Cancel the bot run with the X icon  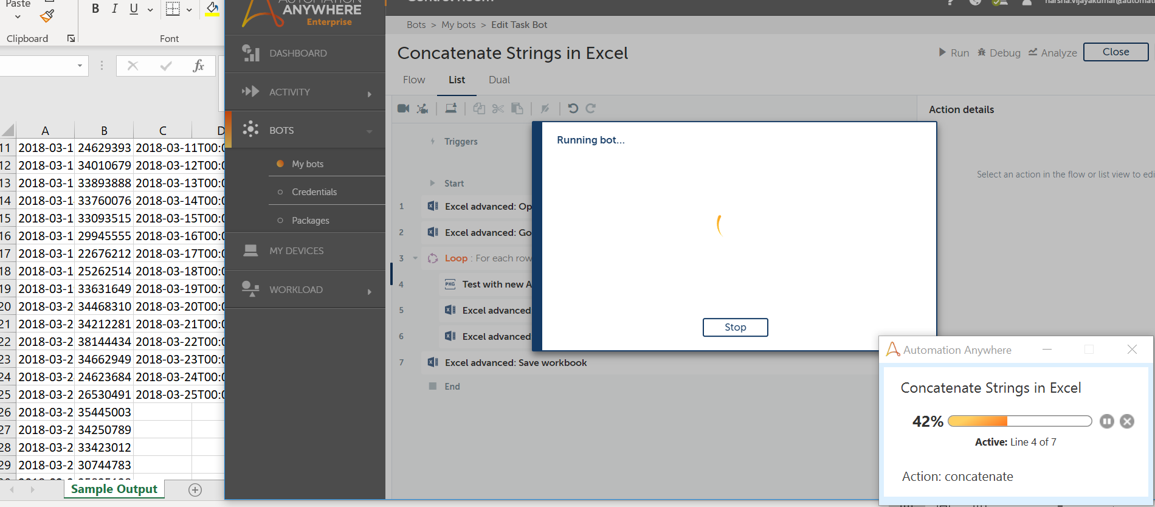tap(1127, 421)
